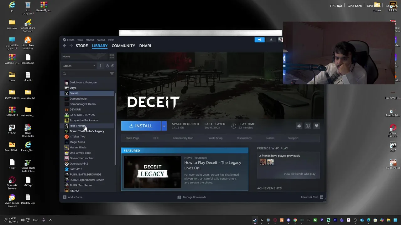This screenshot has height=225, width=401.
Task: Switch library to grid view icon
Action: point(112,56)
